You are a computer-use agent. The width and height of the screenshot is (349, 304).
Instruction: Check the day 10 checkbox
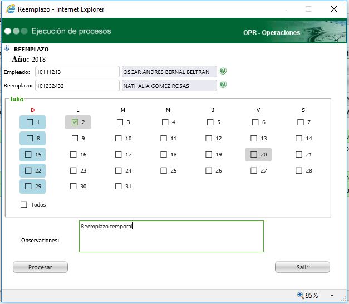click(119, 138)
